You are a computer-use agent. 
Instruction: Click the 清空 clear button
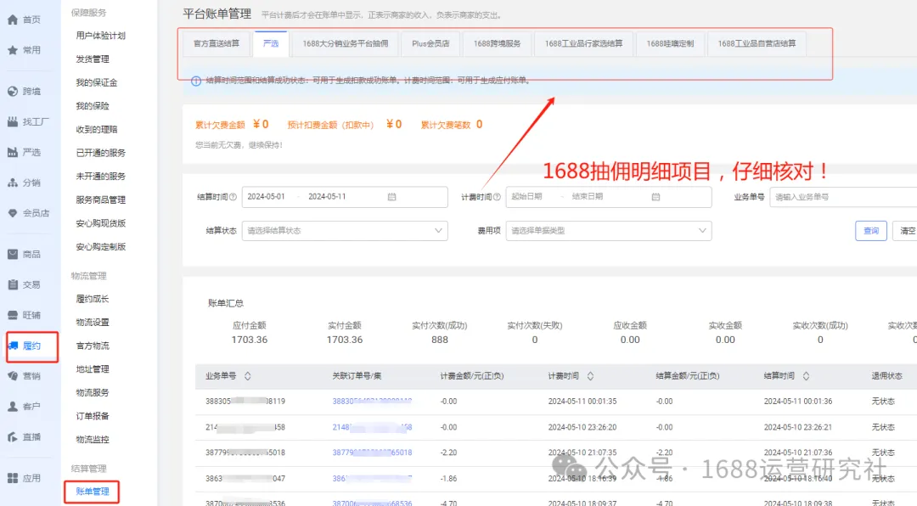click(x=905, y=230)
